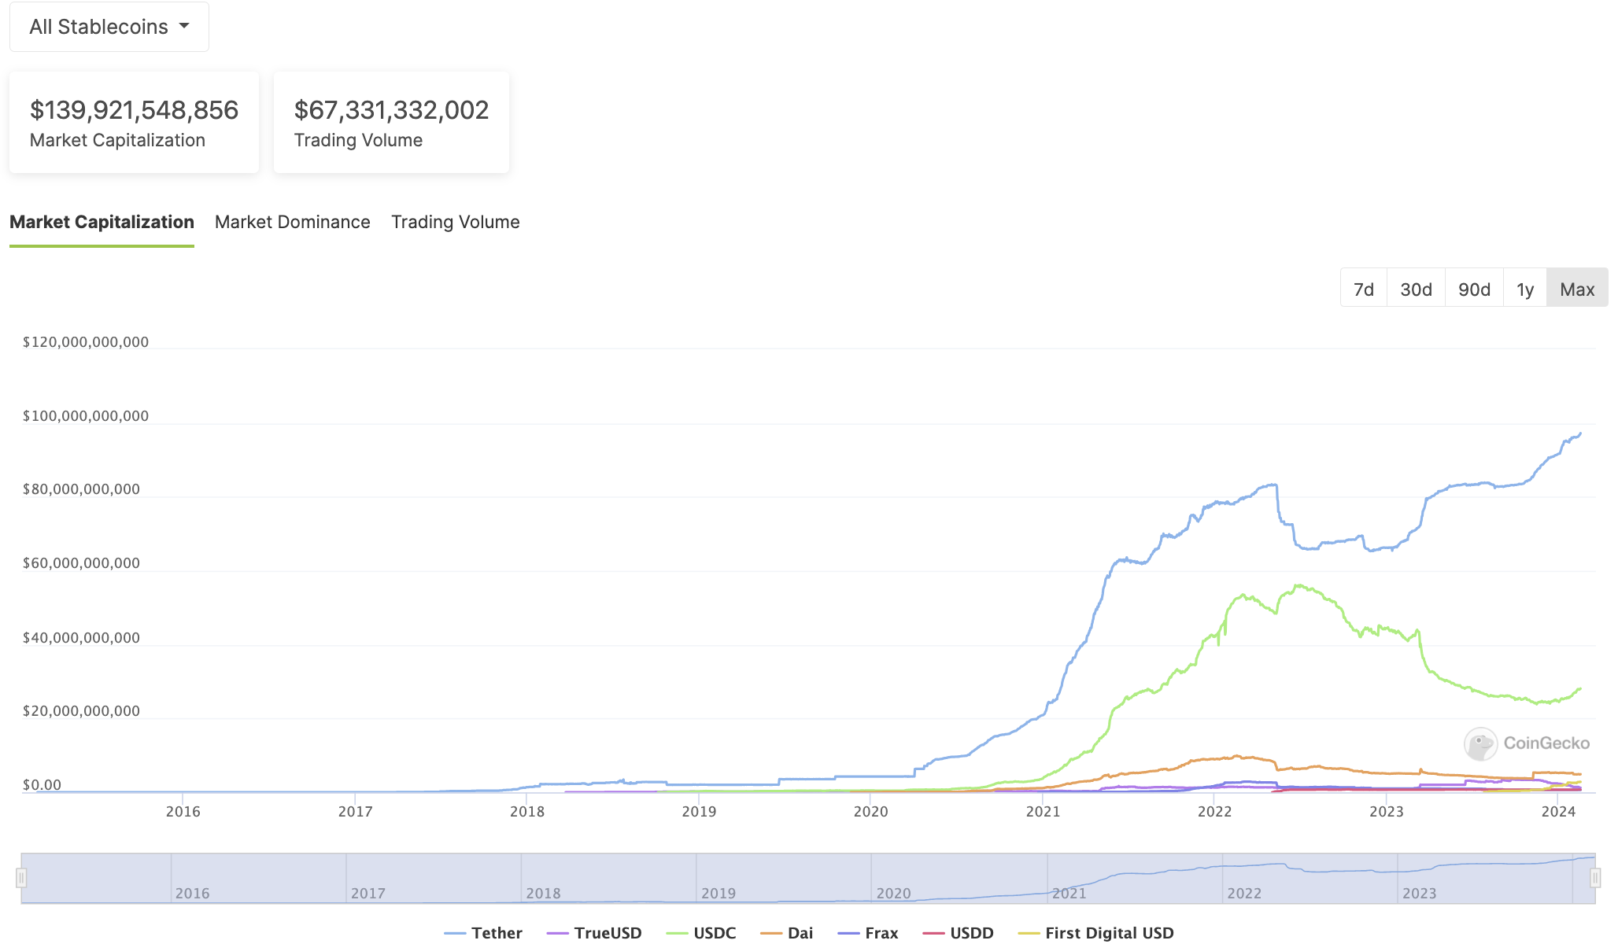This screenshot has width=1618, height=944.
Task: Toggle the USDC series in the legend
Action: tap(701, 933)
